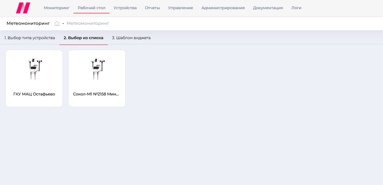Click the Метеомониторинг breadcrumb link
This screenshot has height=185, width=383.
click(88, 23)
